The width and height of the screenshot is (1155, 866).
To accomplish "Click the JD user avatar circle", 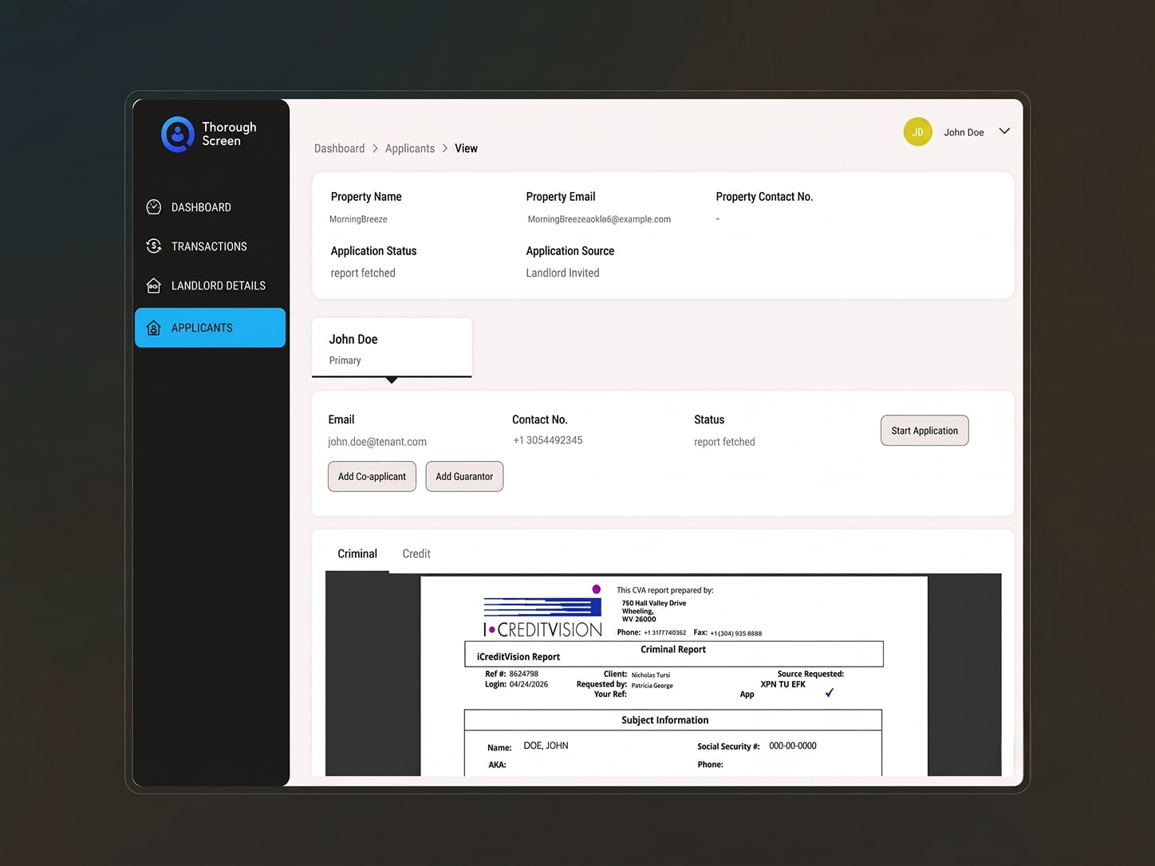I will pyautogui.click(x=917, y=132).
